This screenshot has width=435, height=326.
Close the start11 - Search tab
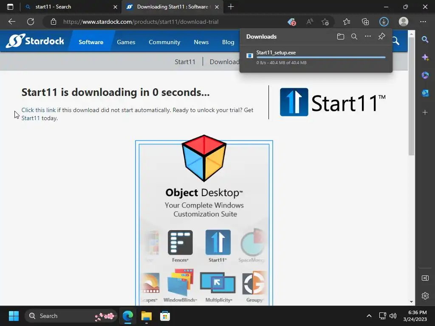coord(115,7)
